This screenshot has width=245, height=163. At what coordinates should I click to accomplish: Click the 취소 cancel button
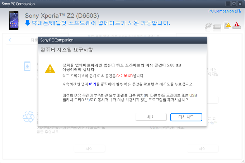coord(151,117)
